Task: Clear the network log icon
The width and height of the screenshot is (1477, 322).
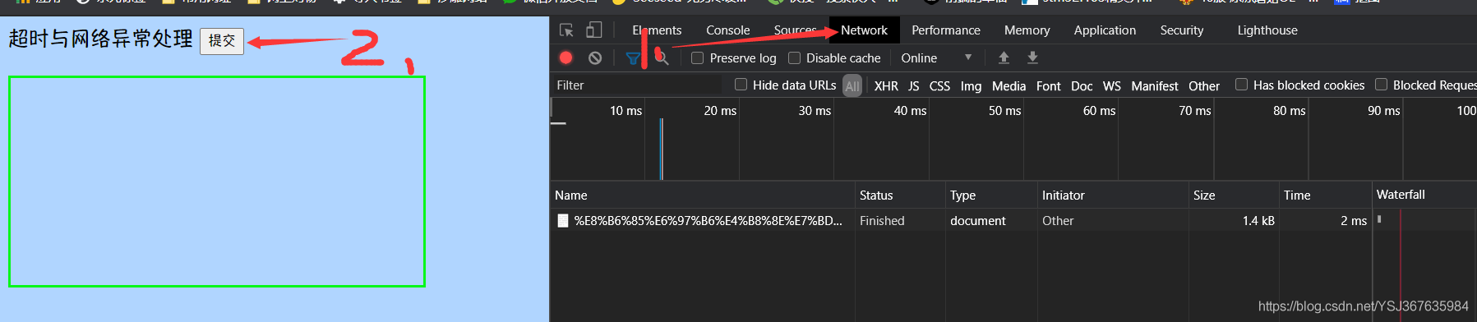Action: (x=595, y=57)
